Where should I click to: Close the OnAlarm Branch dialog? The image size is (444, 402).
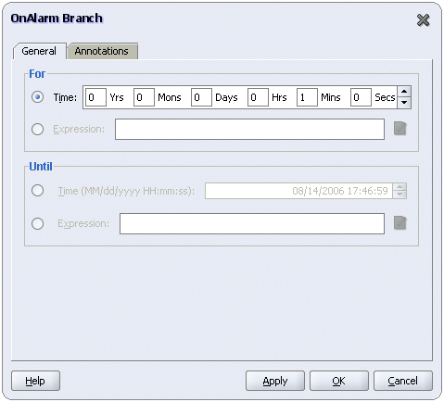[423, 20]
